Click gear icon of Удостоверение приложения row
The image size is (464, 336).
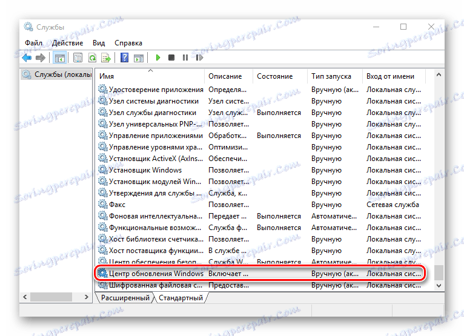[x=103, y=89]
